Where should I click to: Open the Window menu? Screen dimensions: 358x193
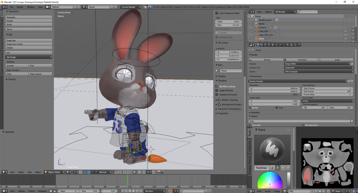point(31,7)
